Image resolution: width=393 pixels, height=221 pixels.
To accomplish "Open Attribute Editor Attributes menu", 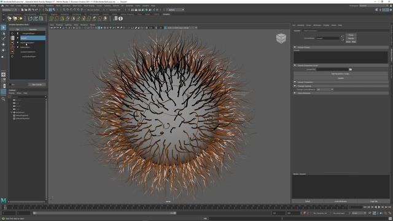I will tap(317, 25).
